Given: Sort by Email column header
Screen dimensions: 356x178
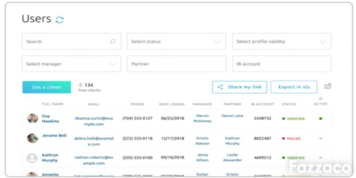Looking at the screenshot, I should coord(94,104).
